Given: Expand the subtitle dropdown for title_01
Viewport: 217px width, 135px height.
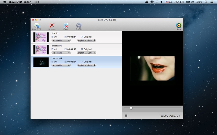Looking at the screenshot, I should point(61,40).
